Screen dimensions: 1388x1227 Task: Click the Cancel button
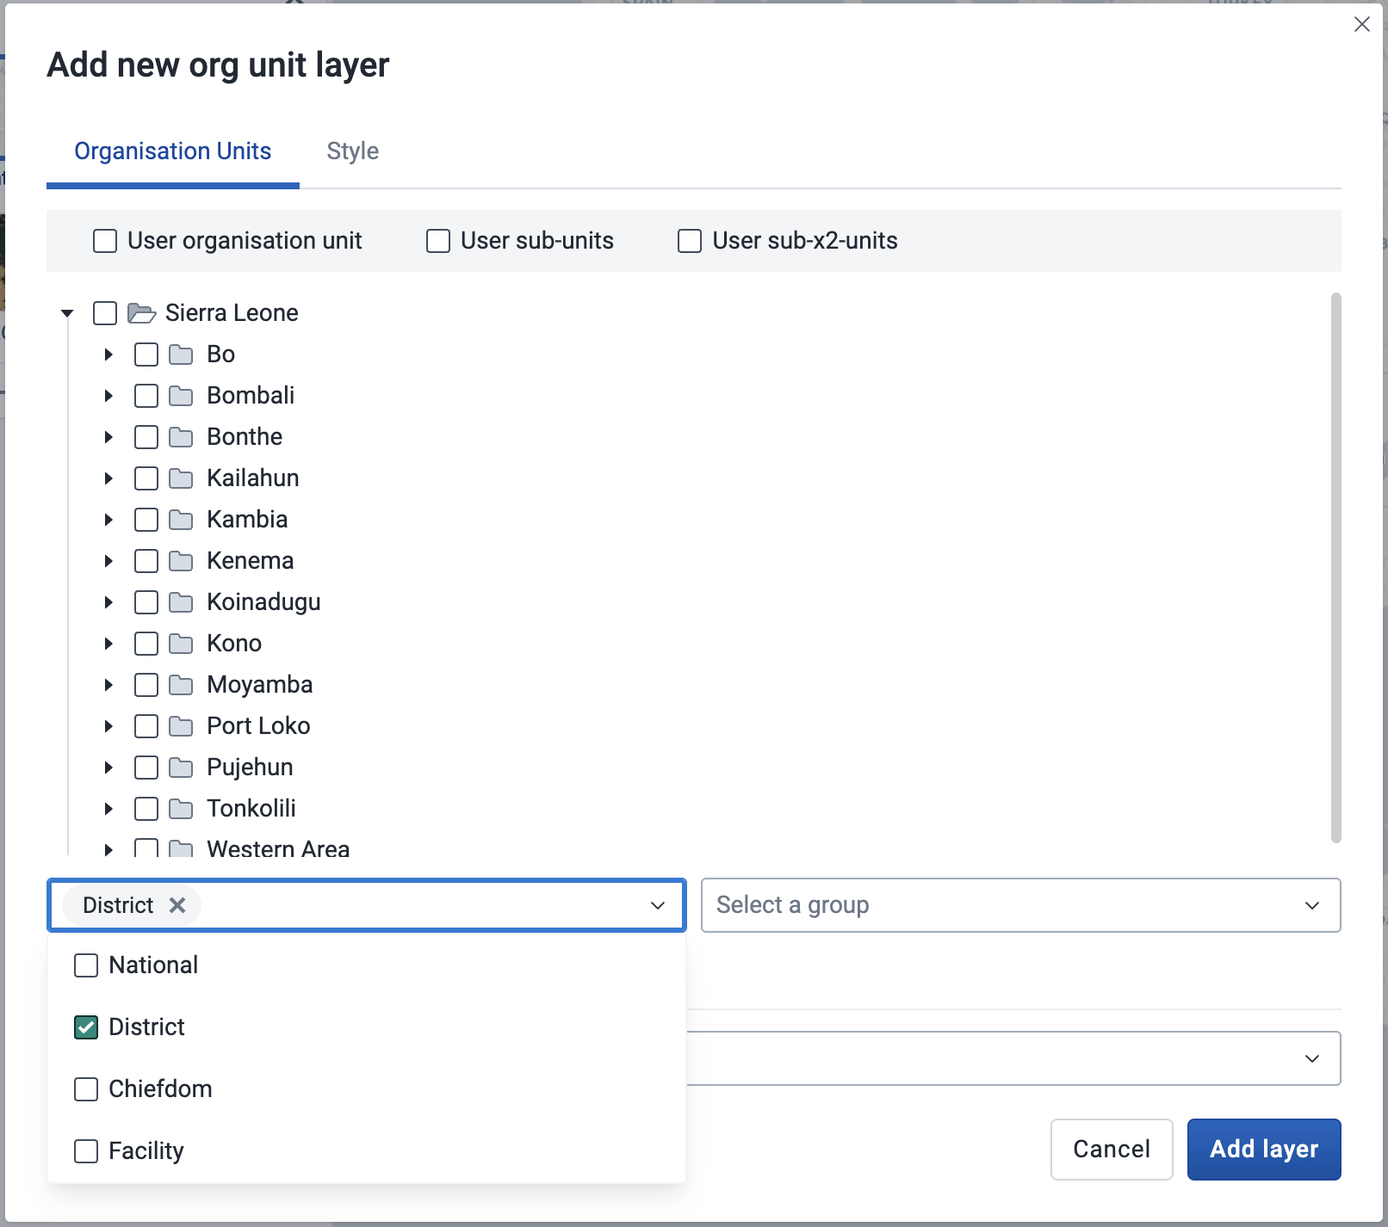pos(1111,1149)
